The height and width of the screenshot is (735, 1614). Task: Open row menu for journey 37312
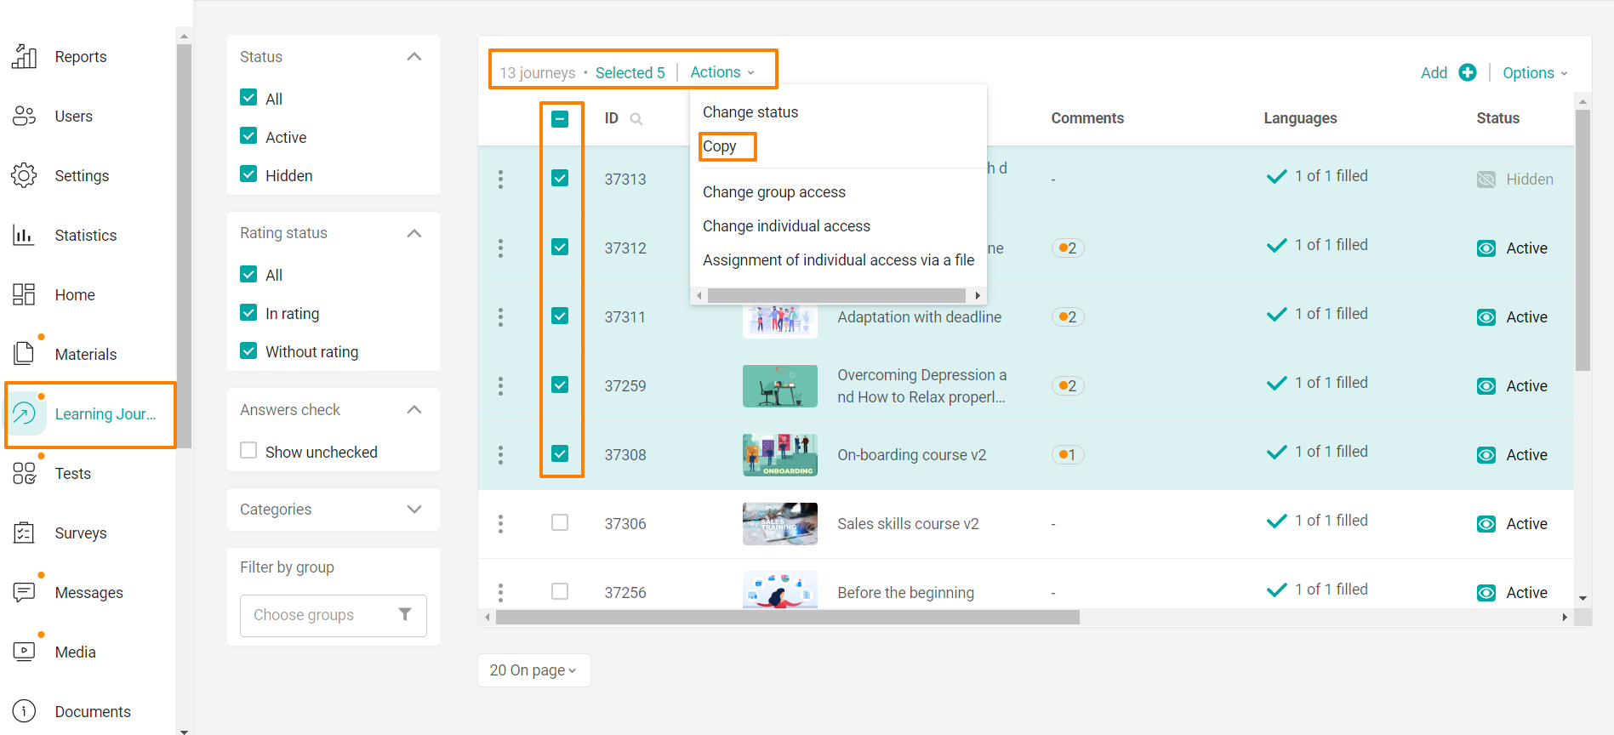point(500,248)
